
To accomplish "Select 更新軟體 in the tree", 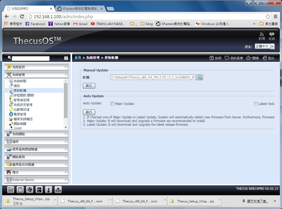I will click(x=20, y=90).
